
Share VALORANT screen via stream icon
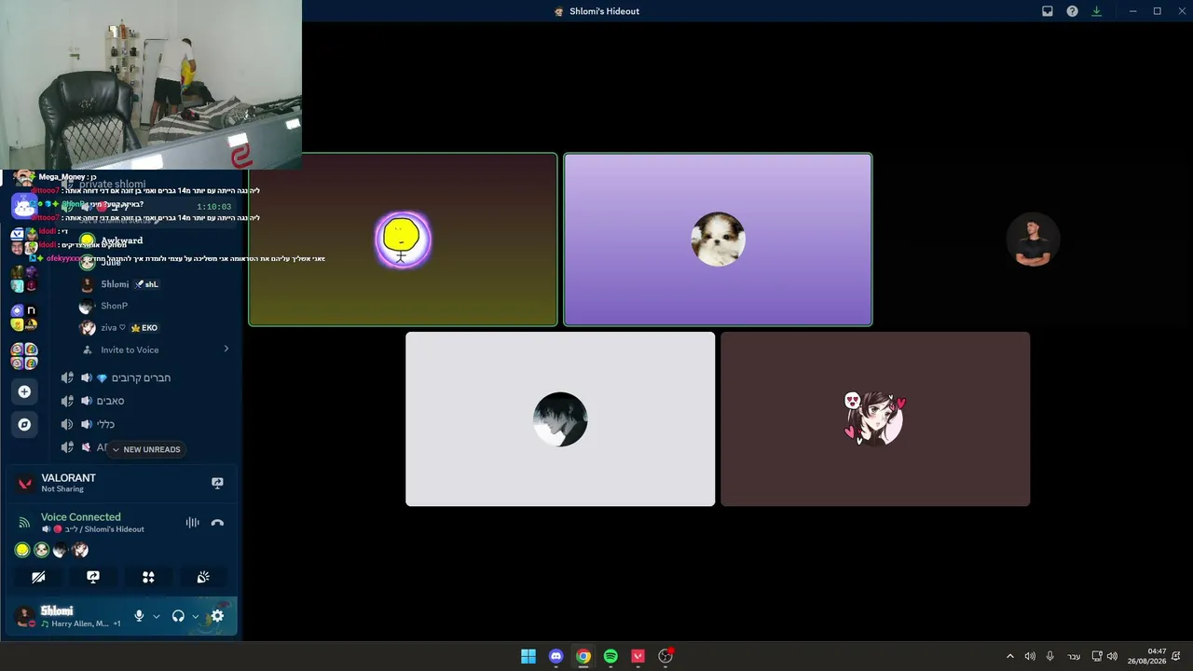click(x=217, y=483)
